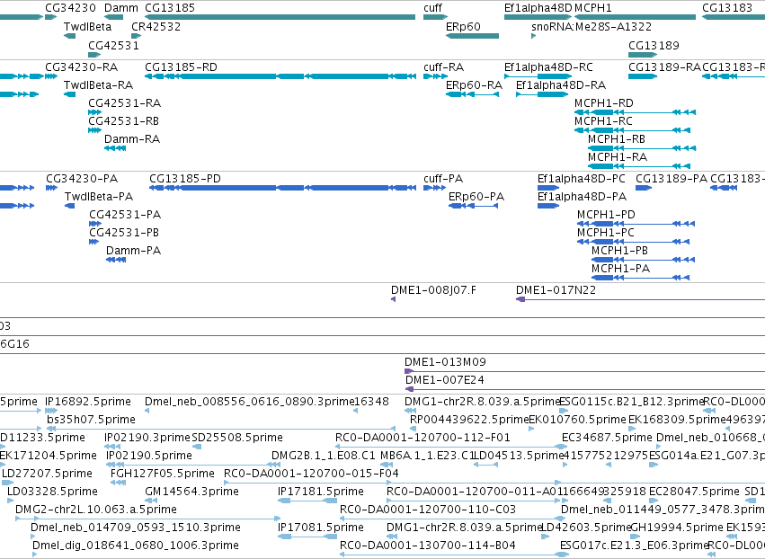Click the Damm gene label
The height and width of the screenshot is (559, 765).
121,8
